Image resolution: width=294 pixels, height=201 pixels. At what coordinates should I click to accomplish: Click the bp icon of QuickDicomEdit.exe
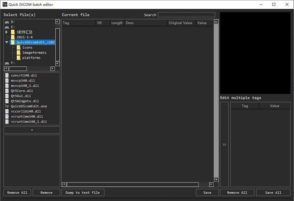click(x=7, y=106)
